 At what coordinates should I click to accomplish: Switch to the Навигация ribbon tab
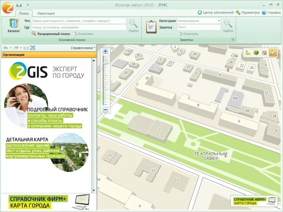click(x=46, y=13)
